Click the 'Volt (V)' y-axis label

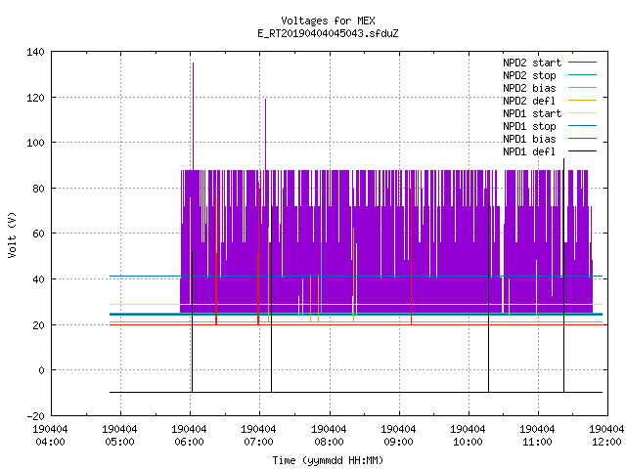(13, 234)
